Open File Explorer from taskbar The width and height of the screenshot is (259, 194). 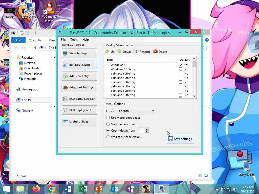(x=20, y=189)
